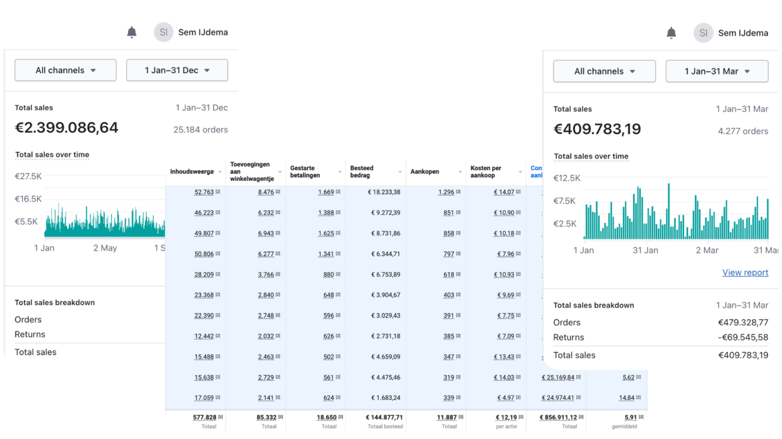The image size is (782, 439).
Task: Open the SI avatar in the 1 Jan–31 Dec panel
Action: point(163,32)
